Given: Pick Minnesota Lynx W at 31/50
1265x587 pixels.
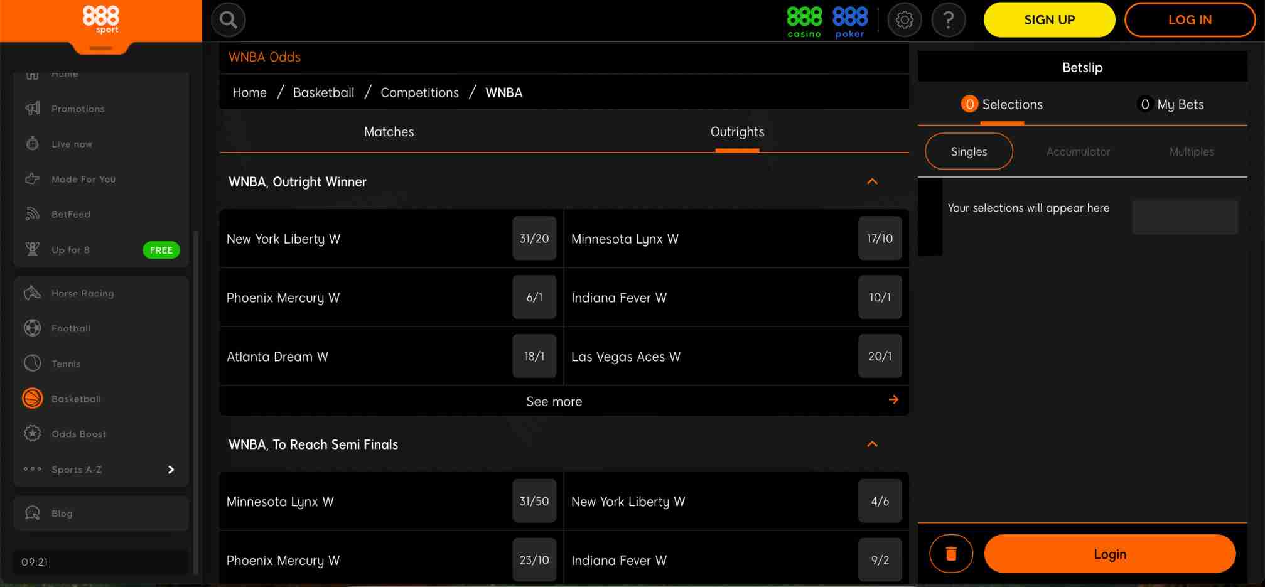Looking at the screenshot, I should click(x=534, y=501).
